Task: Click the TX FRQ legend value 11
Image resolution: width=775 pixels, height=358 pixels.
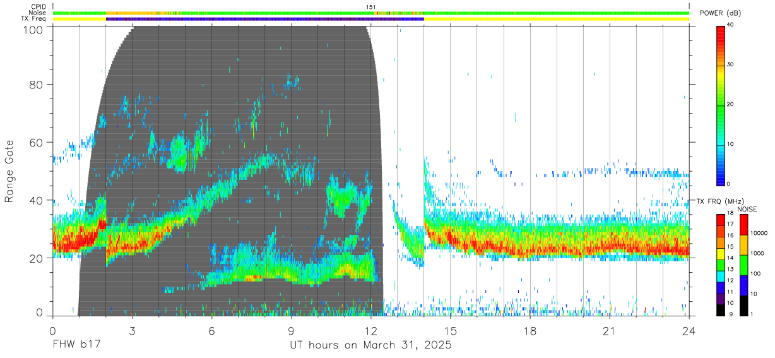Action: point(730,292)
